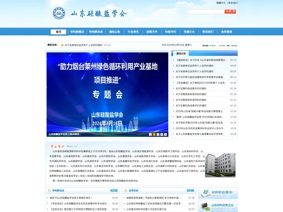Click the computer icon on 山东材料优势企业 banner
This screenshot has width=283, height=212.
205,206
